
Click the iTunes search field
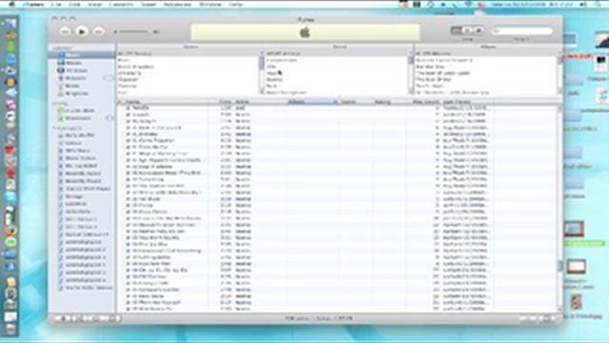click(521, 30)
